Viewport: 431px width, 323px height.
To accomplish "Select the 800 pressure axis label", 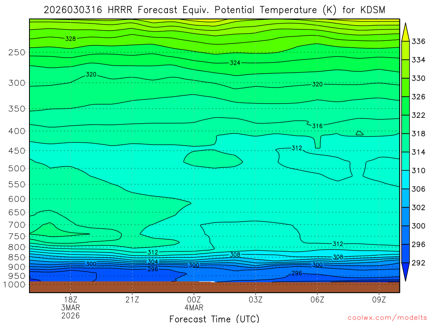I will [x=17, y=247].
